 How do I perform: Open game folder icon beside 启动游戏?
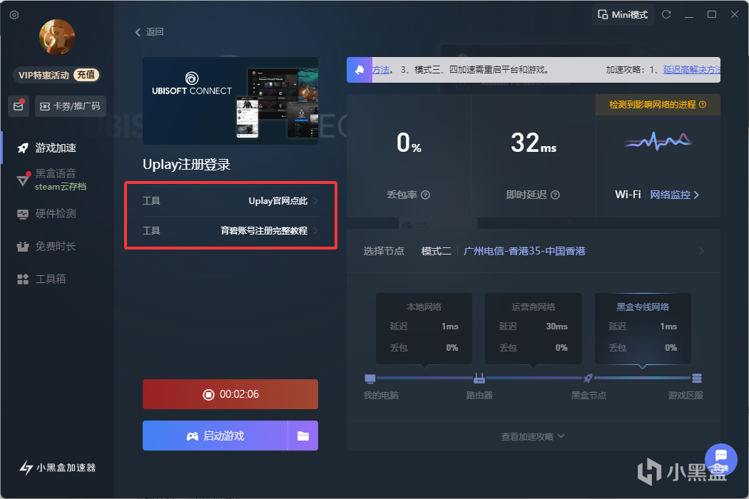tap(303, 436)
